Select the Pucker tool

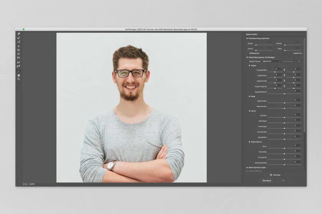coord(18,50)
